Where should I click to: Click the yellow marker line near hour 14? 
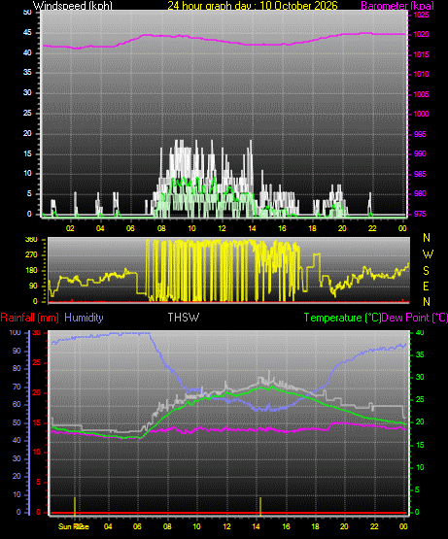(260, 506)
